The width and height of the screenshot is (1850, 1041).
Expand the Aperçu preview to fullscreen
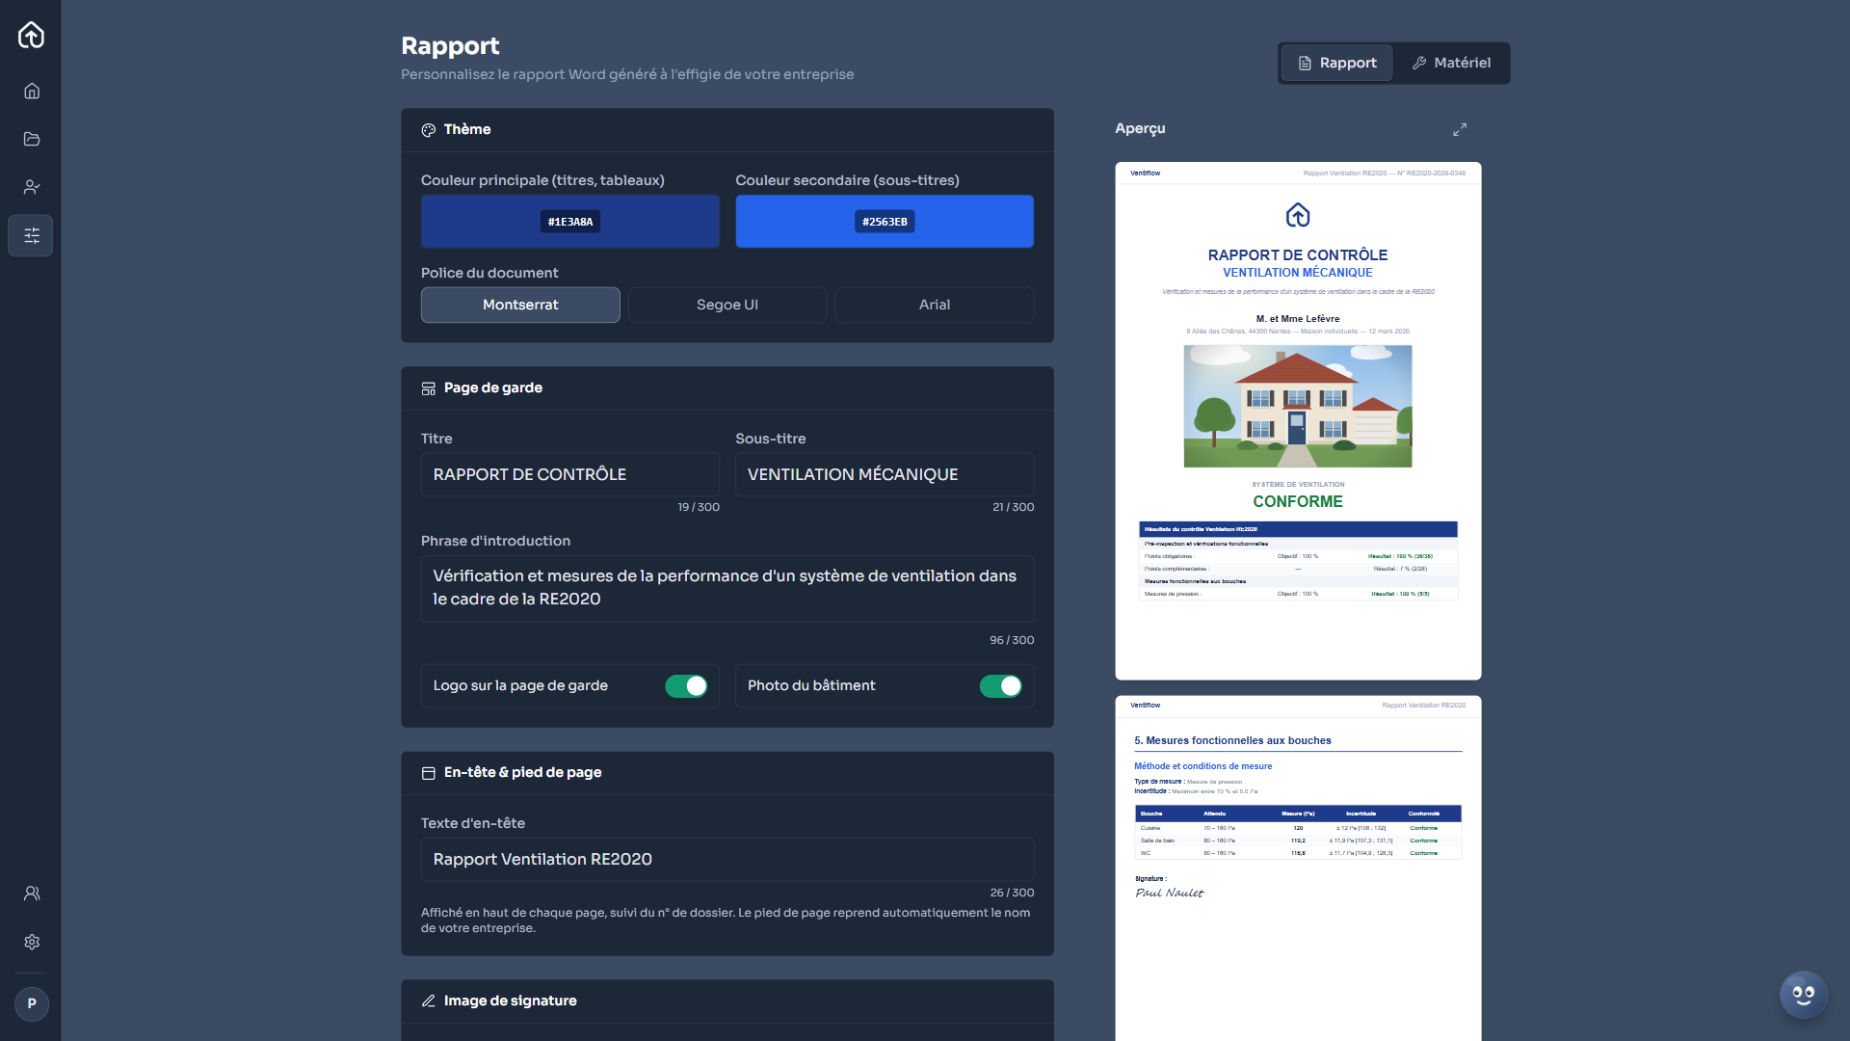[1460, 129]
